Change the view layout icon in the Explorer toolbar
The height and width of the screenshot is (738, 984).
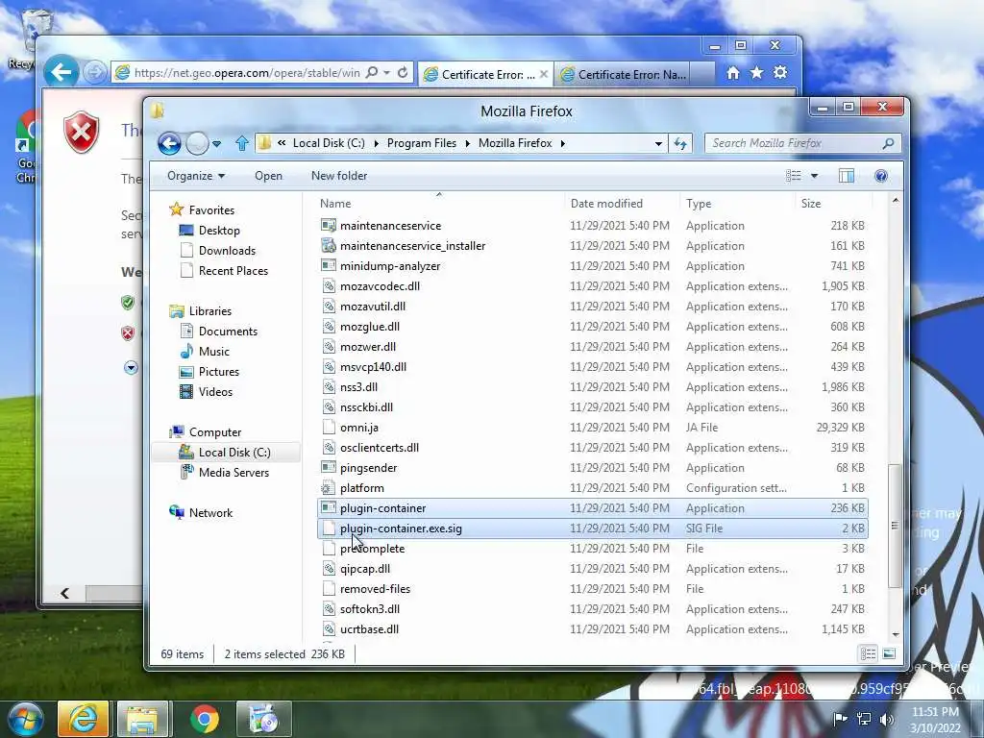pos(793,176)
